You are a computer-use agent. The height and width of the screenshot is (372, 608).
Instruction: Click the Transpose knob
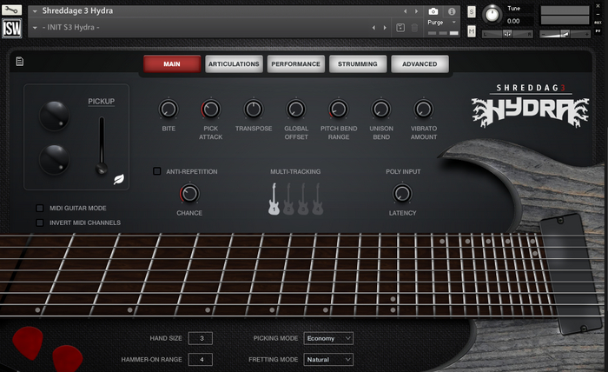tap(254, 110)
